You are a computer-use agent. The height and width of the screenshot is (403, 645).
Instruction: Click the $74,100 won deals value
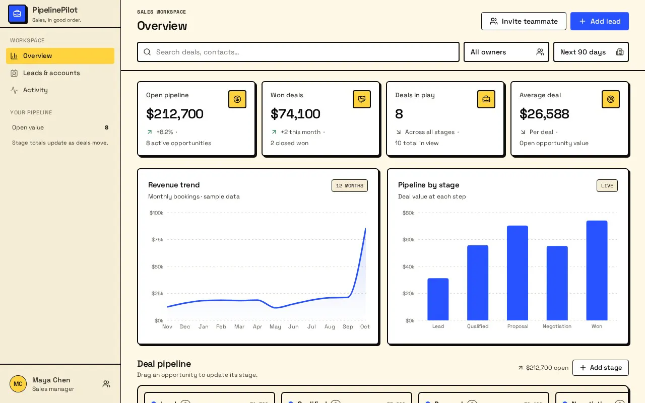(x=295, y=114)
